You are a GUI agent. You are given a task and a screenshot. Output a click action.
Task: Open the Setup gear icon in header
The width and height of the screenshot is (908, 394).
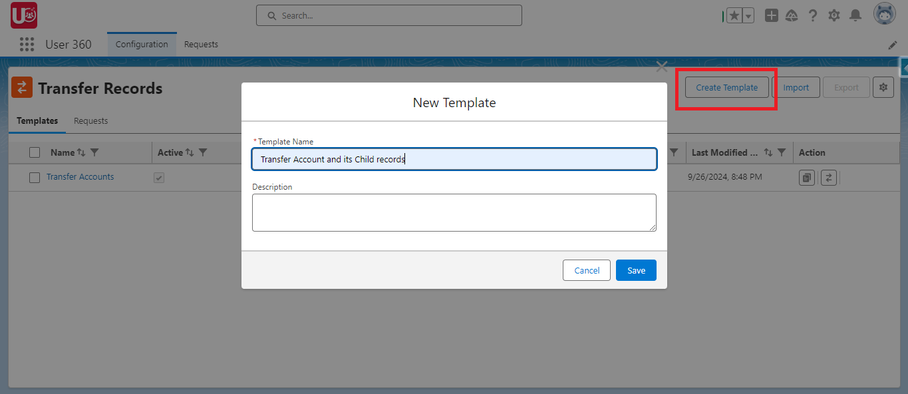pyautogui.click(x=834, y=15)
